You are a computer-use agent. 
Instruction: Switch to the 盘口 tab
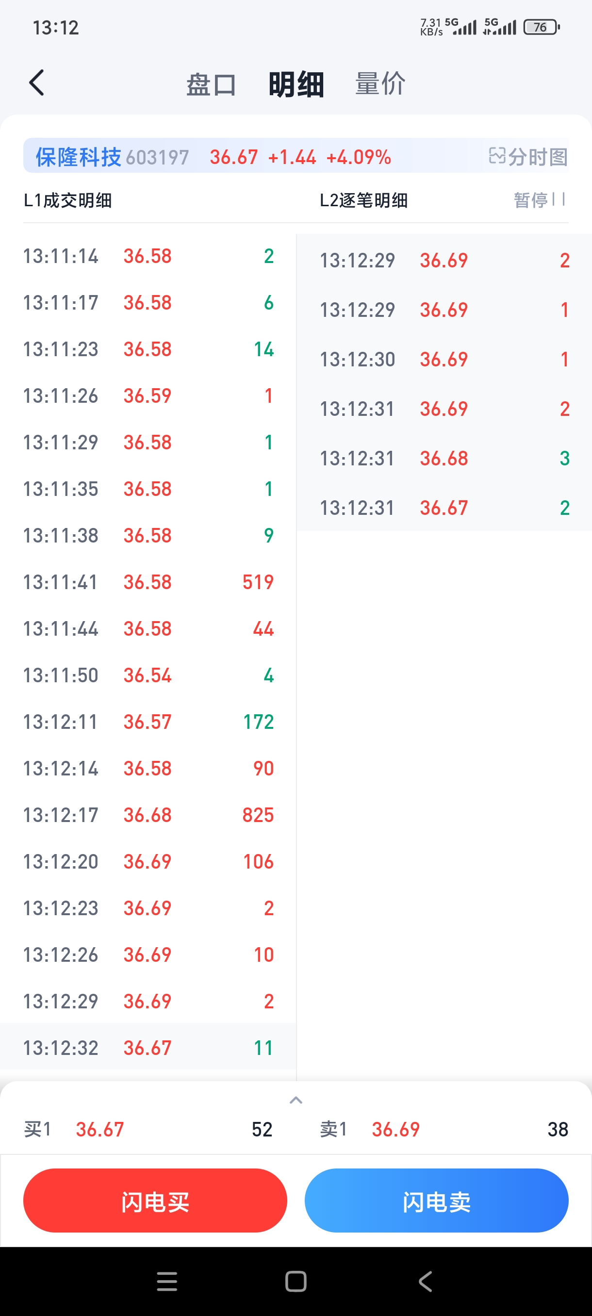point(211,84)
